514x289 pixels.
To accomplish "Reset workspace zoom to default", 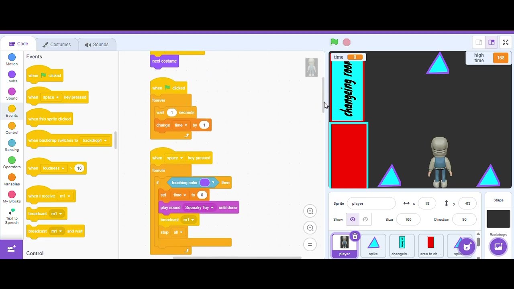I will click(x=310, y=244).
